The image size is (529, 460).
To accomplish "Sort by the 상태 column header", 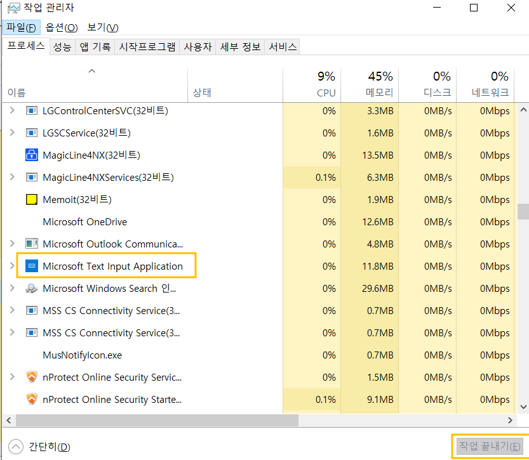I will click(235, 84).
